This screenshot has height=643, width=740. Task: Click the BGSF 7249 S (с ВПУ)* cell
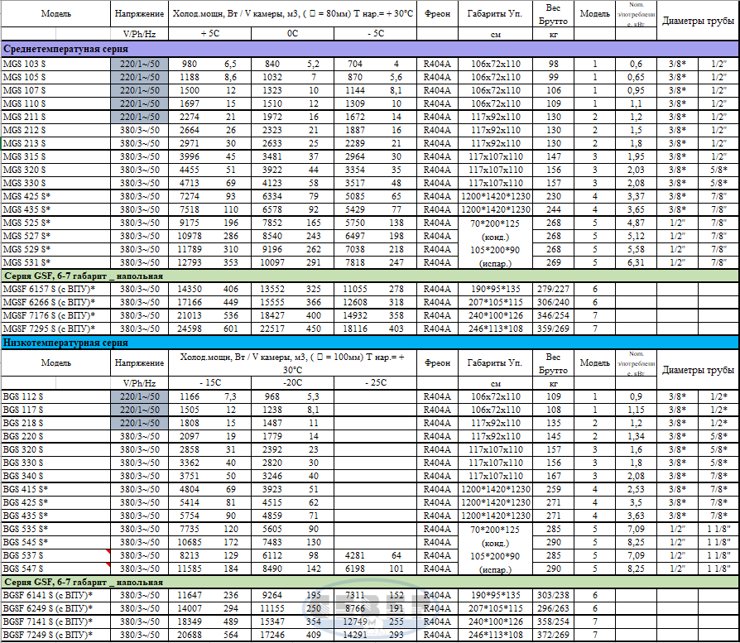55,635
